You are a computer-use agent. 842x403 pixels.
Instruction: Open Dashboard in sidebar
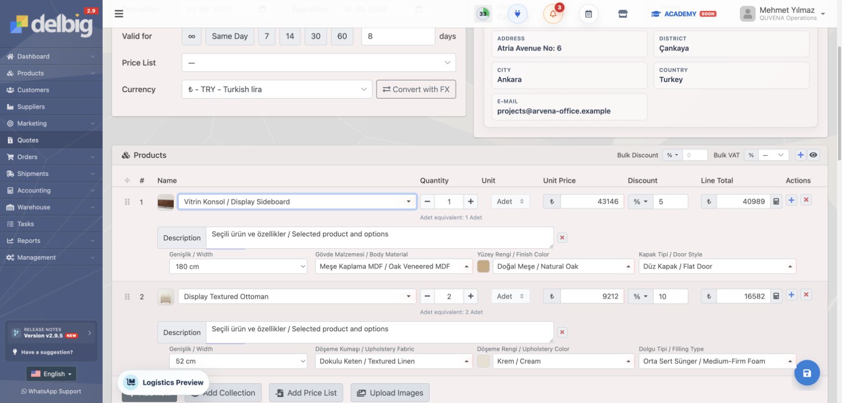tap(51, 57)
